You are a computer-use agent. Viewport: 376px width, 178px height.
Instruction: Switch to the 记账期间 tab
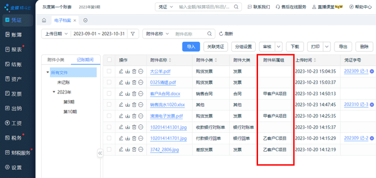click(85, 60)
